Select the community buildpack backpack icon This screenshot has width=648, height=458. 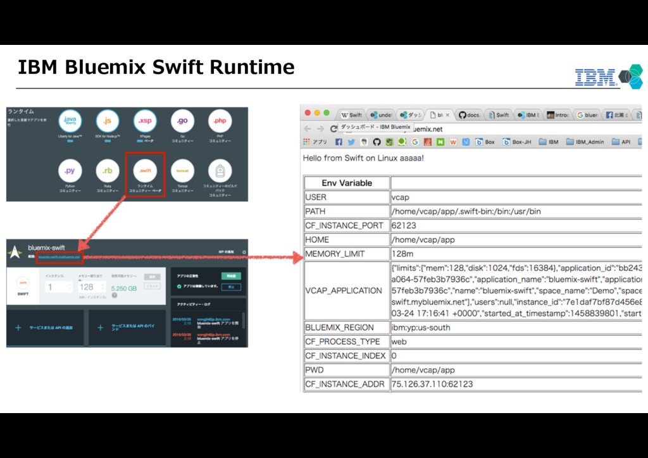[x=220, y=171]
